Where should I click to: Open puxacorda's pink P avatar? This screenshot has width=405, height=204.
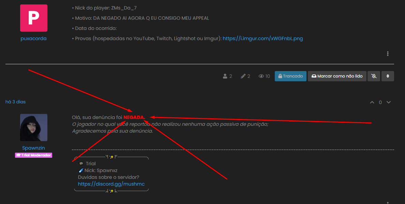click(33, 18)
